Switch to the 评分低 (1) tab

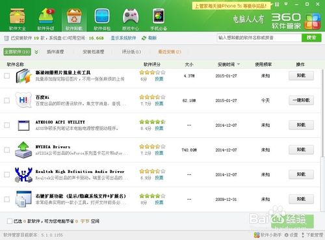pyautogui.click(x=131, y=52)
